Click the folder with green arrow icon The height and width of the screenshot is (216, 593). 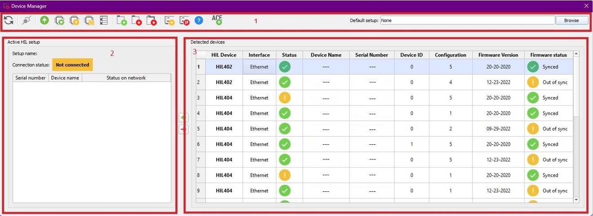tap(122, 20)
